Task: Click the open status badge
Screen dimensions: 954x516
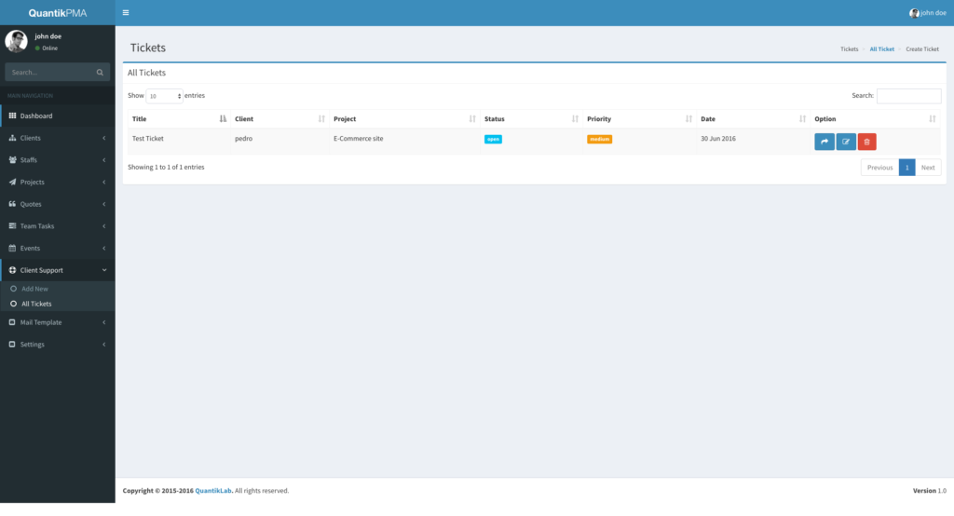Action: click(x=493, y=140)
